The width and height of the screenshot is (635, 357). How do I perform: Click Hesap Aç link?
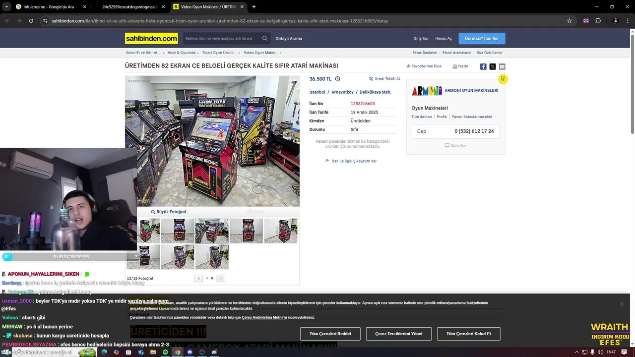tap(444, 38)
